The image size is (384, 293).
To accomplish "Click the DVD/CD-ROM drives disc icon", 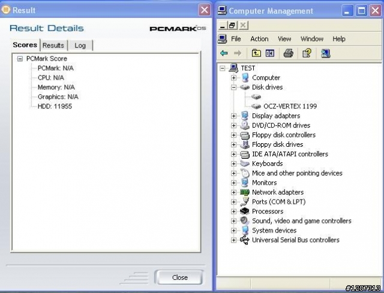I will tap(245, 125).
